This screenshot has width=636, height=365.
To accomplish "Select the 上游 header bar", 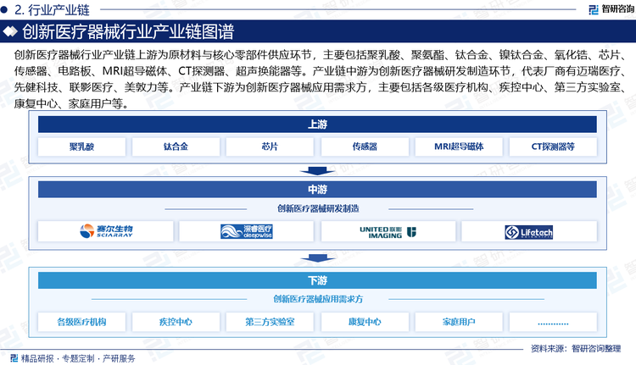I will pos(317,124).
